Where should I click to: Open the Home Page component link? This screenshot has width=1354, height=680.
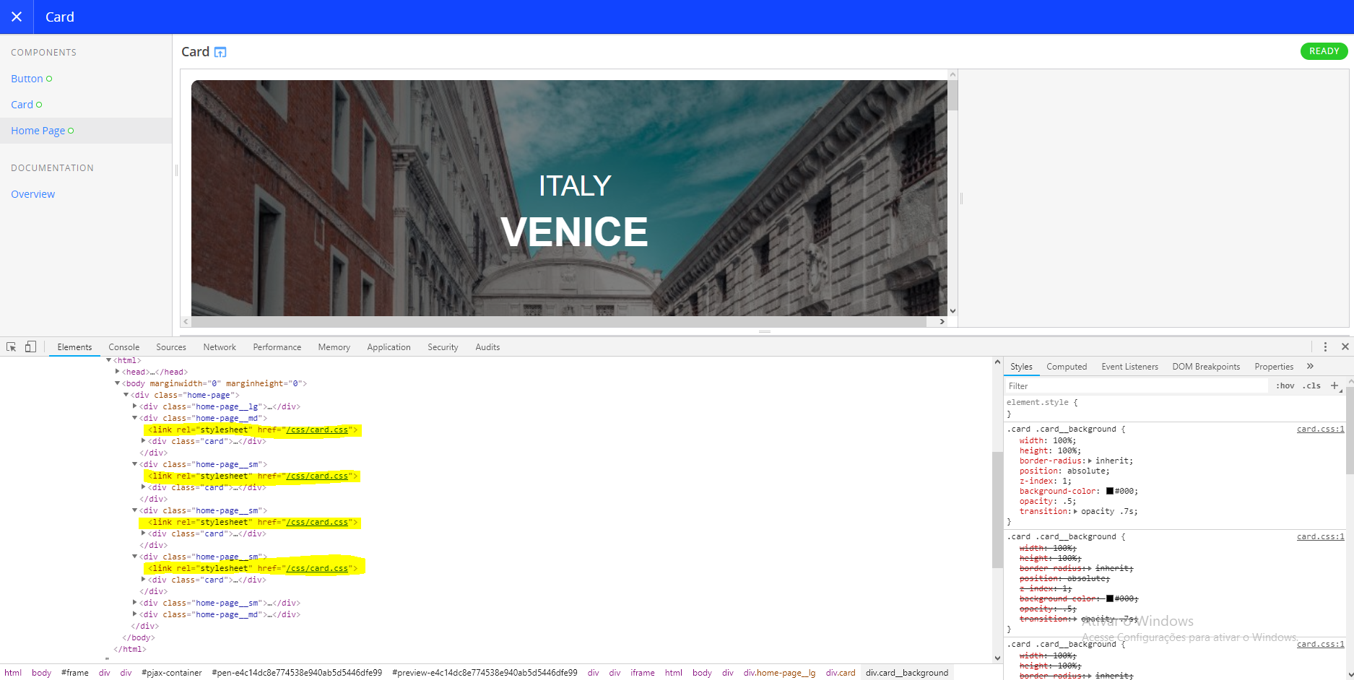pyautogui.click(x=38, y=131)
